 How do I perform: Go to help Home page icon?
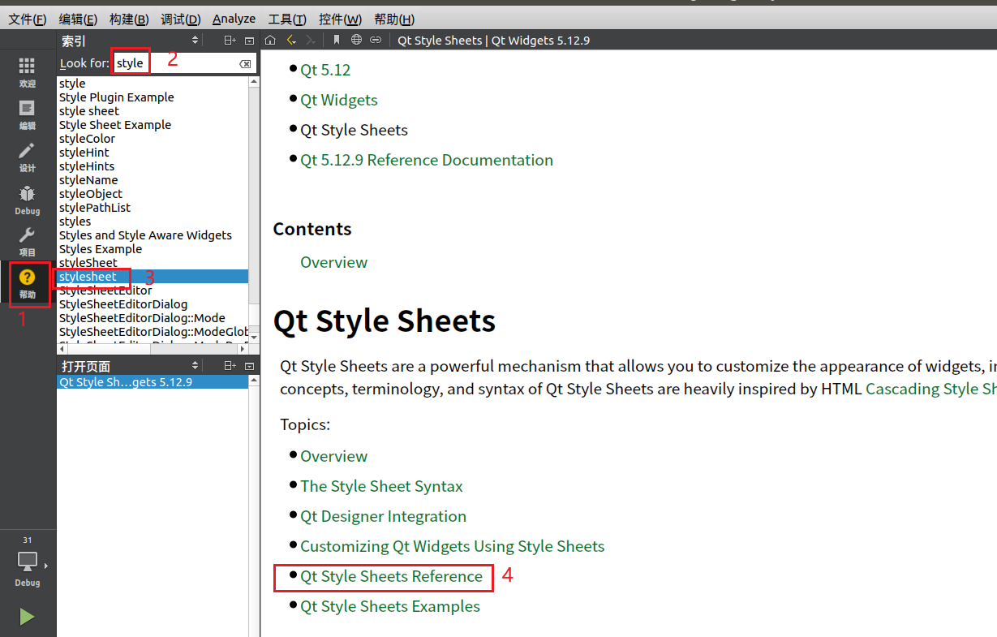pos(270,40)
